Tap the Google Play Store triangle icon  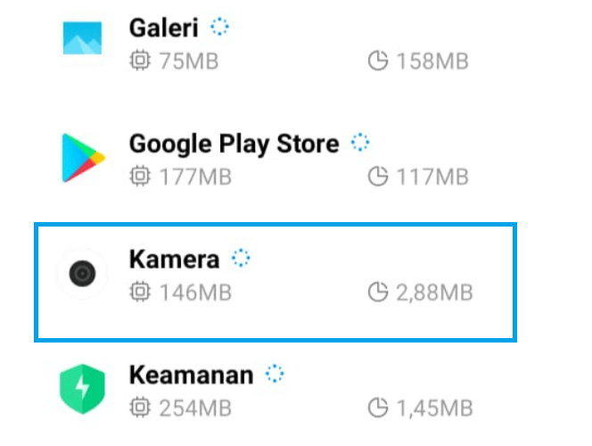pos(83,158)
